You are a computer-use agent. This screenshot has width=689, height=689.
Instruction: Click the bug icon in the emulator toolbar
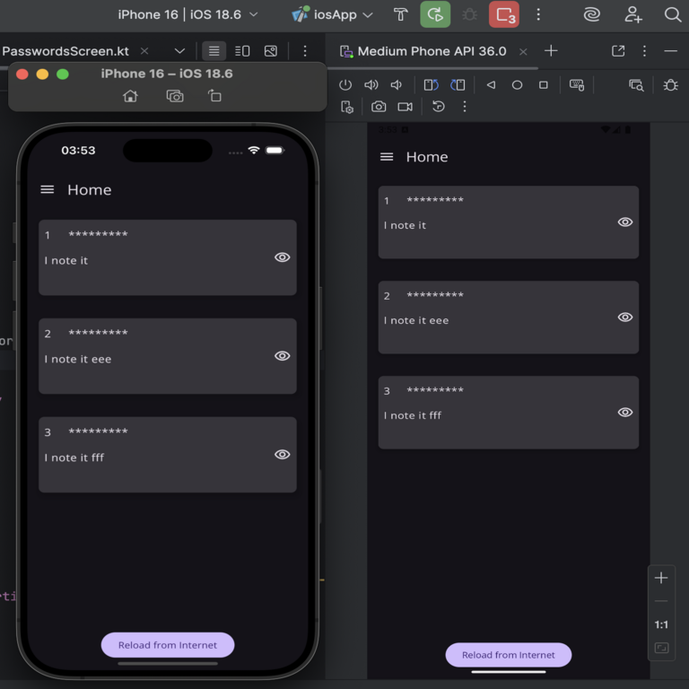point(670,85)
